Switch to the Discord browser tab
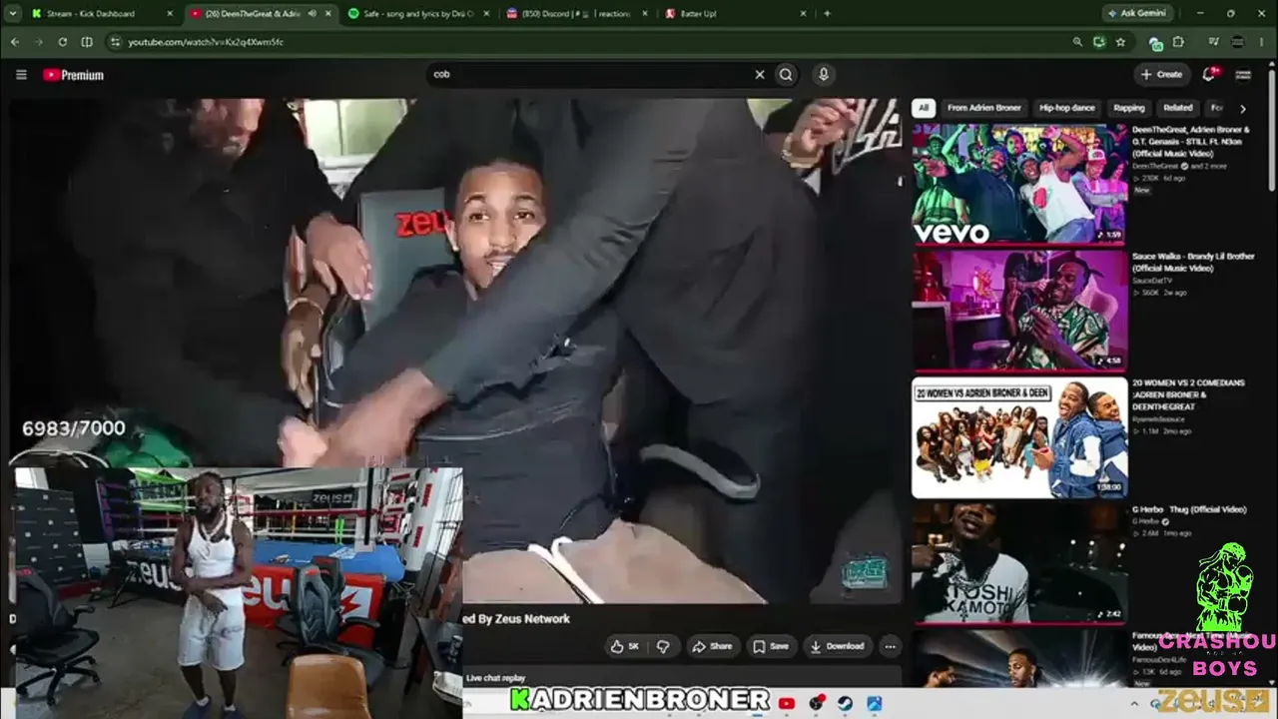The image size is (1278, 719). point(574,14)
